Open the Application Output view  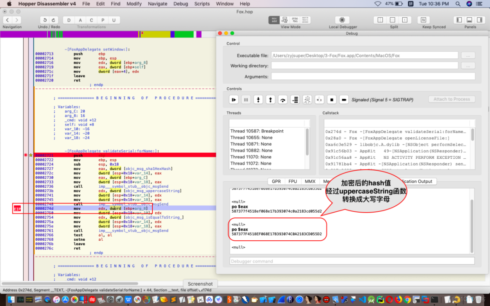419,181
